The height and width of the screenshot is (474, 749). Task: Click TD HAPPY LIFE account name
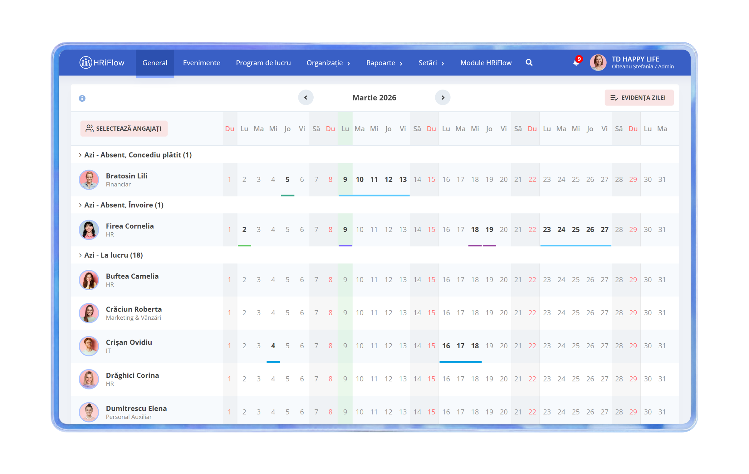tap(635, 59)
